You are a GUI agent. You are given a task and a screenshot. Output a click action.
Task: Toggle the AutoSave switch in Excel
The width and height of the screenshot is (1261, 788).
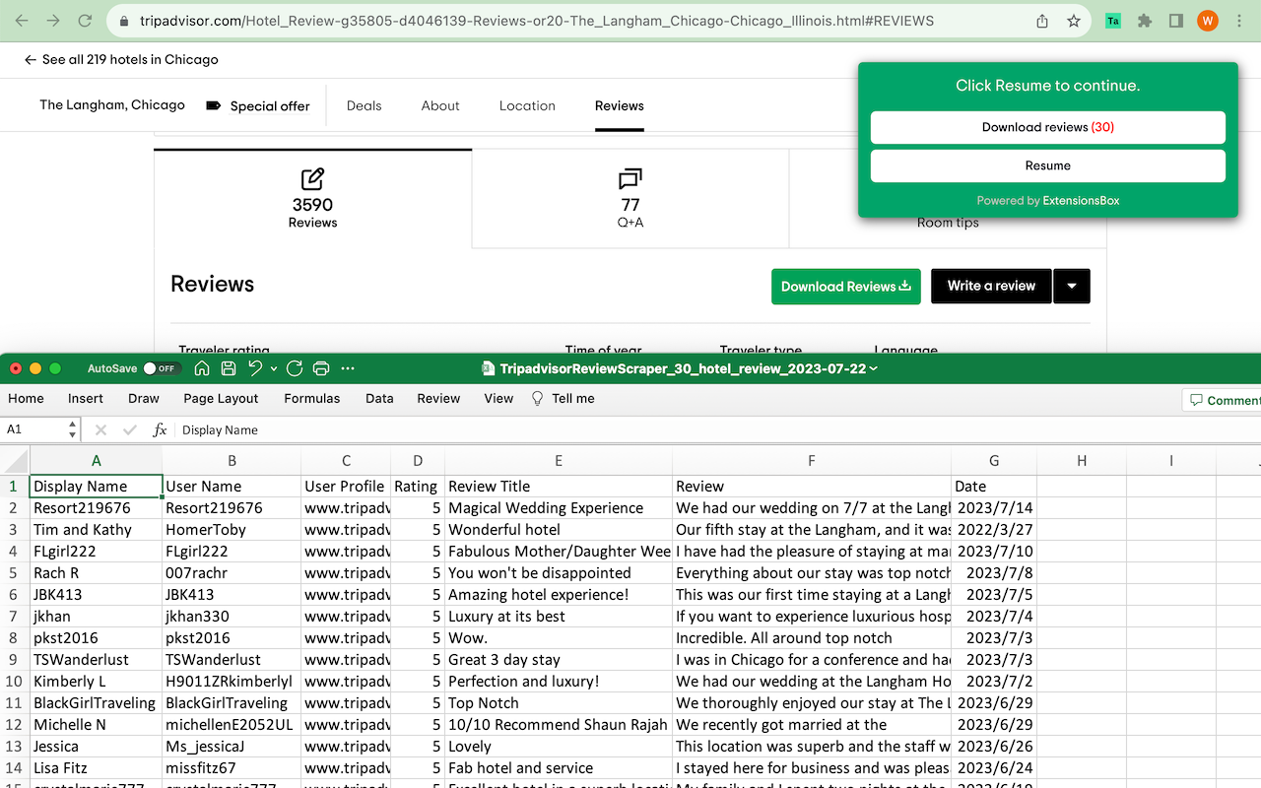(160, 368)
